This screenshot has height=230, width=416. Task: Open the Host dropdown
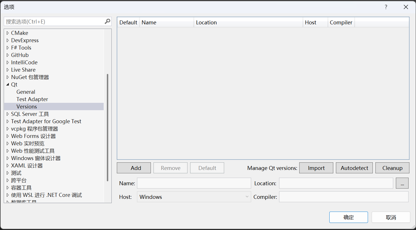(246, 197)
